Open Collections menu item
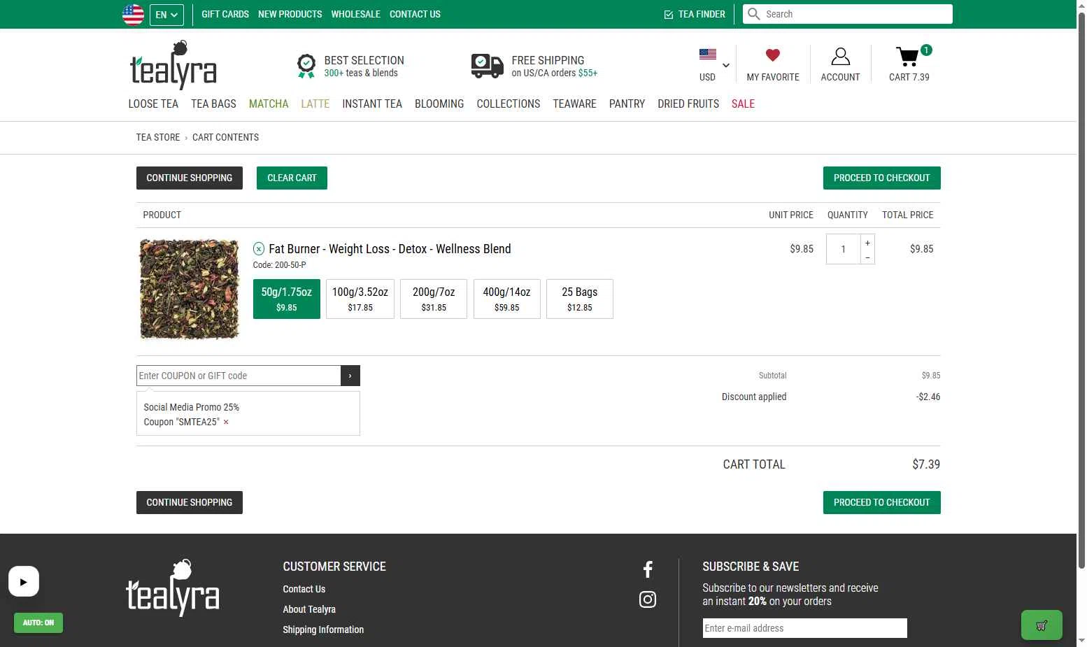The image size is (1087, 647). (x=509, y=104)
